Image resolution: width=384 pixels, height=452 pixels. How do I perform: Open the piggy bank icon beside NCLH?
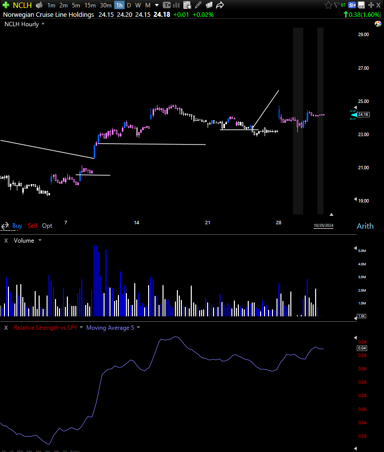(x=39, y=5)
